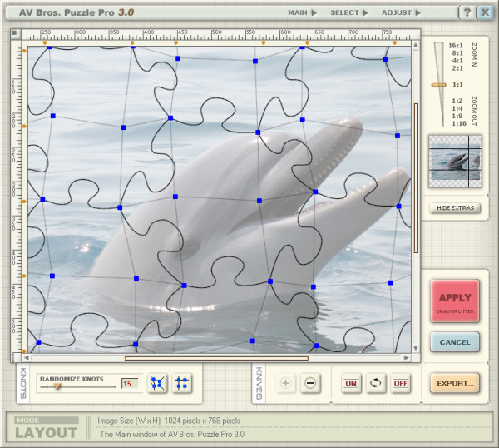Image resolution: width=499 pixels, height=448 pixels.
Task: Open the ADJUST menu
Action: (x=401, y=12)
